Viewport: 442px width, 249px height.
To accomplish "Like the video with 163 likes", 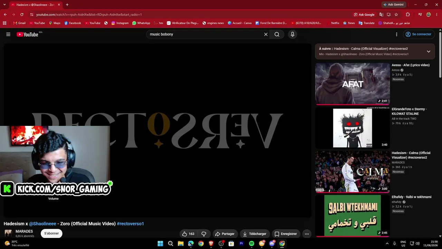I will click(x=188, y=234).
